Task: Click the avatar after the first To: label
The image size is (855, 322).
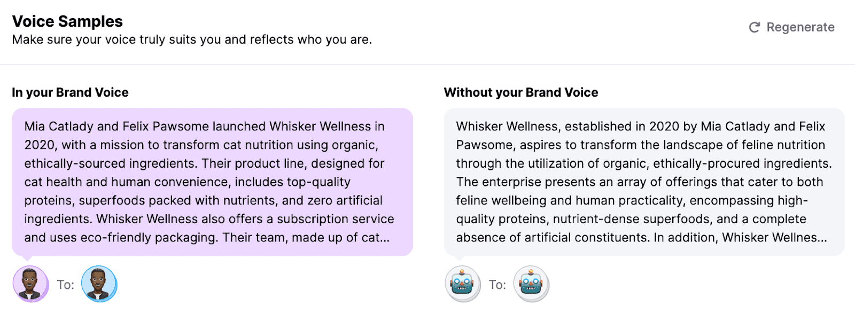Action: (99, 284)
